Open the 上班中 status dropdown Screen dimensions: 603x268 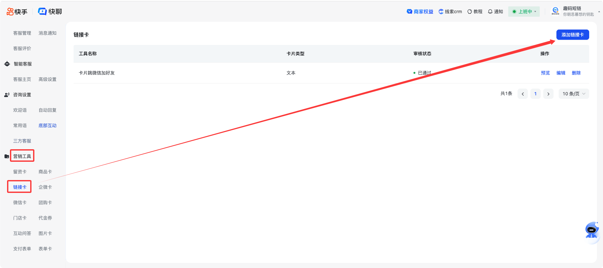click(x=524, y=12)
